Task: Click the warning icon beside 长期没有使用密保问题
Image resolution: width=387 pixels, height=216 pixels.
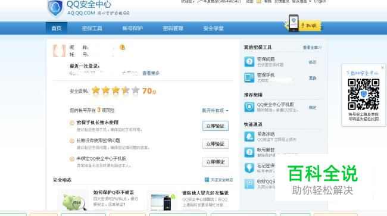Action: pyautogui.click(x=72, y=141)
